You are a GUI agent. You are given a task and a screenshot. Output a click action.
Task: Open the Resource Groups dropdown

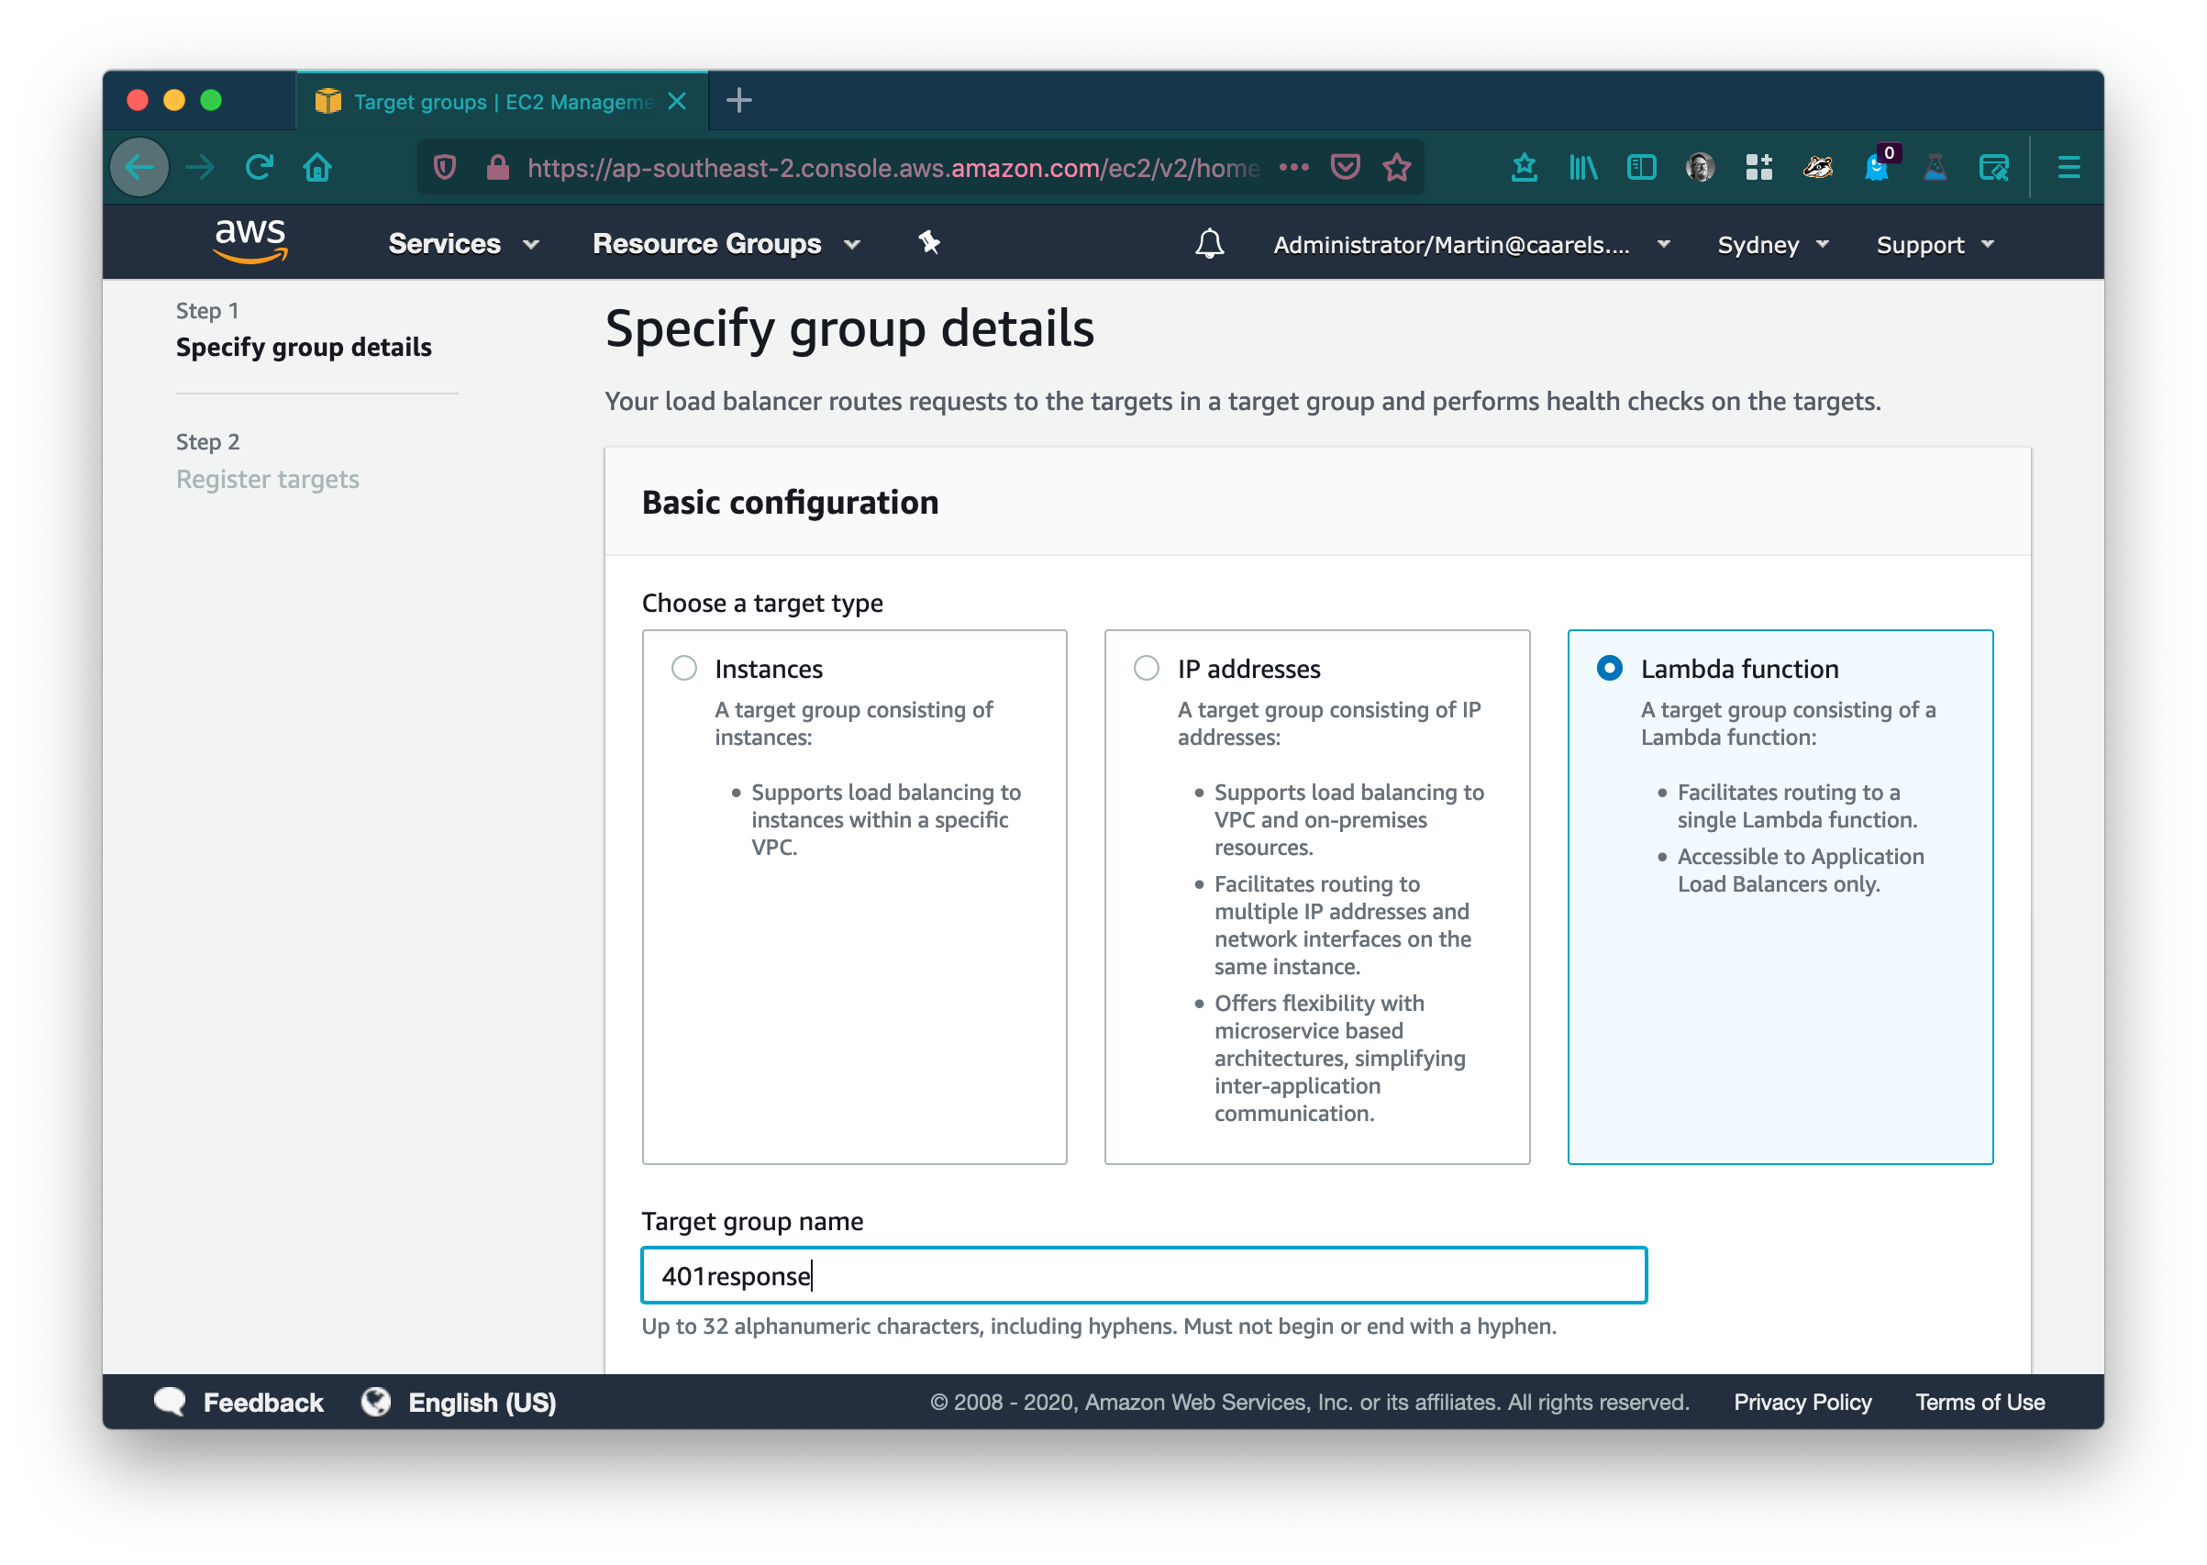tap(726, 244)
